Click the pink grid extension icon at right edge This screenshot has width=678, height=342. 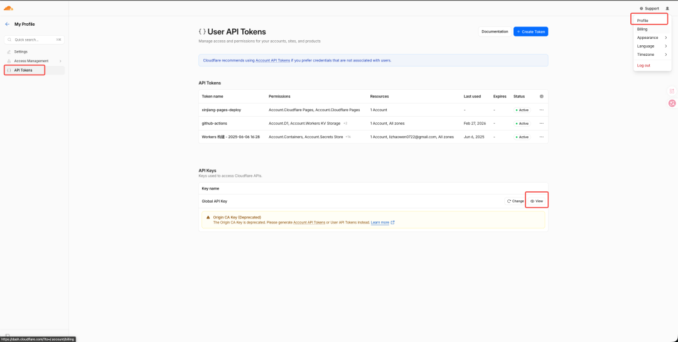[672, 91]
